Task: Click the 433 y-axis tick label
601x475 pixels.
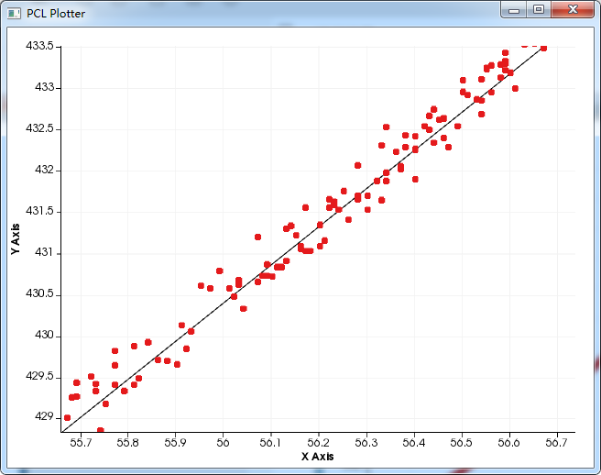Action: click(x=45, y=87)
